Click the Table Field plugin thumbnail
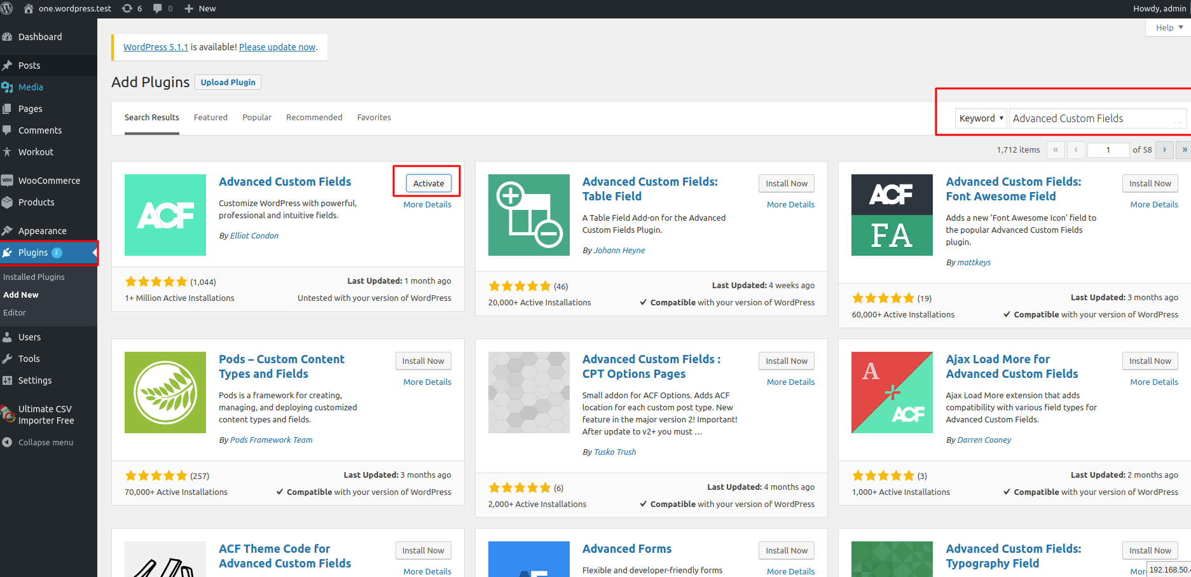The width and height of the screenshot is (1191, 577). [x=529, y=215]
